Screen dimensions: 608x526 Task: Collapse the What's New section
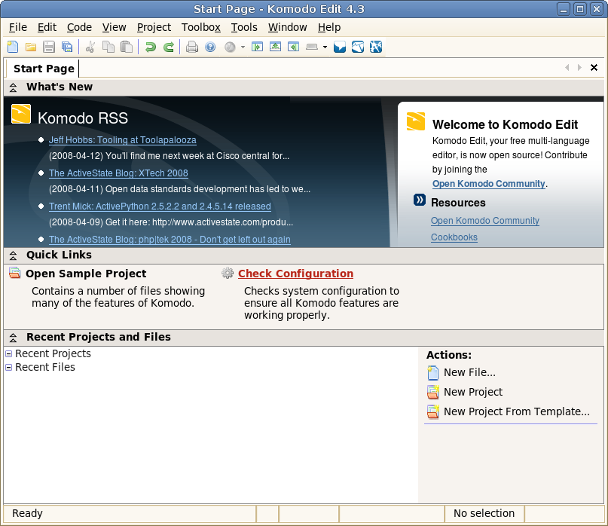pos(13,87)
